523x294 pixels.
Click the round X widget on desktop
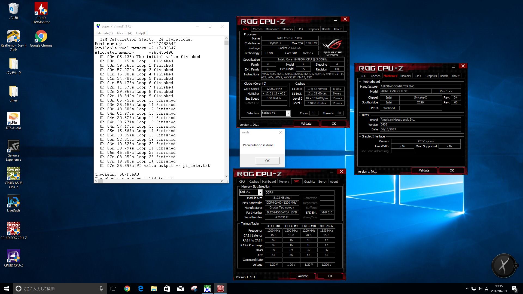503,265
